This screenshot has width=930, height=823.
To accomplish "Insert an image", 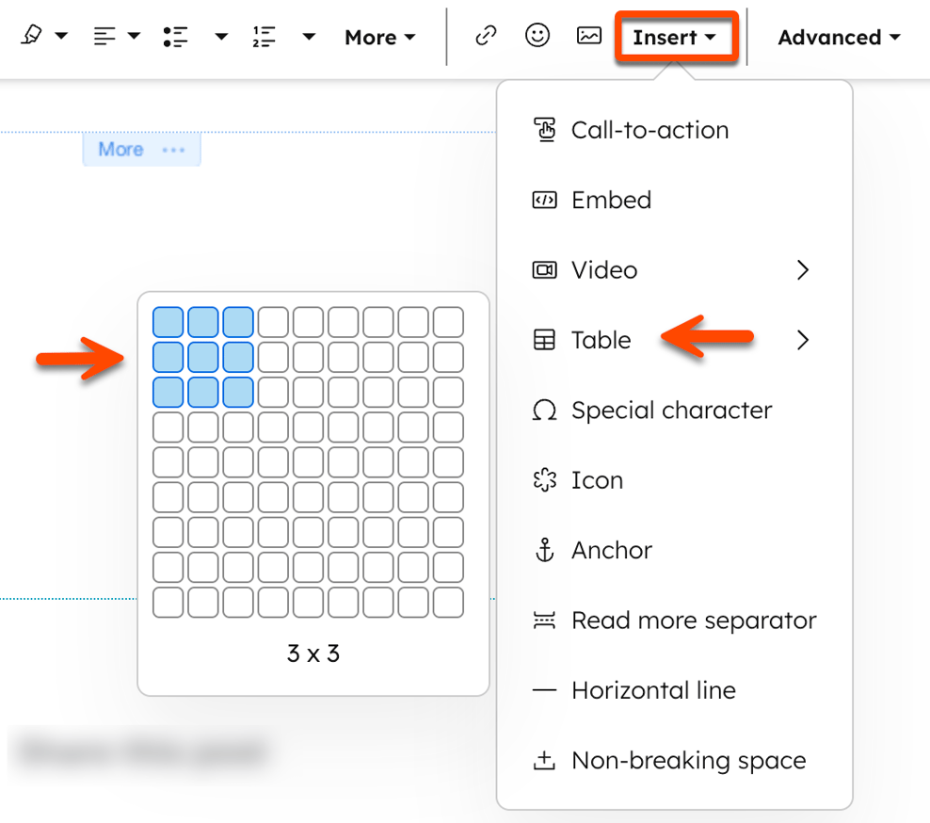I will pos(588,36).
